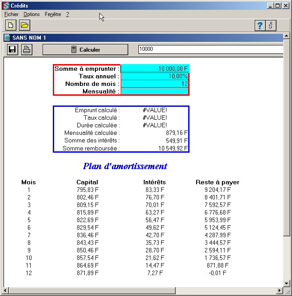
Task: Select the Somme à emprunter cell 10 000,00 F
Action: [155, 69]
